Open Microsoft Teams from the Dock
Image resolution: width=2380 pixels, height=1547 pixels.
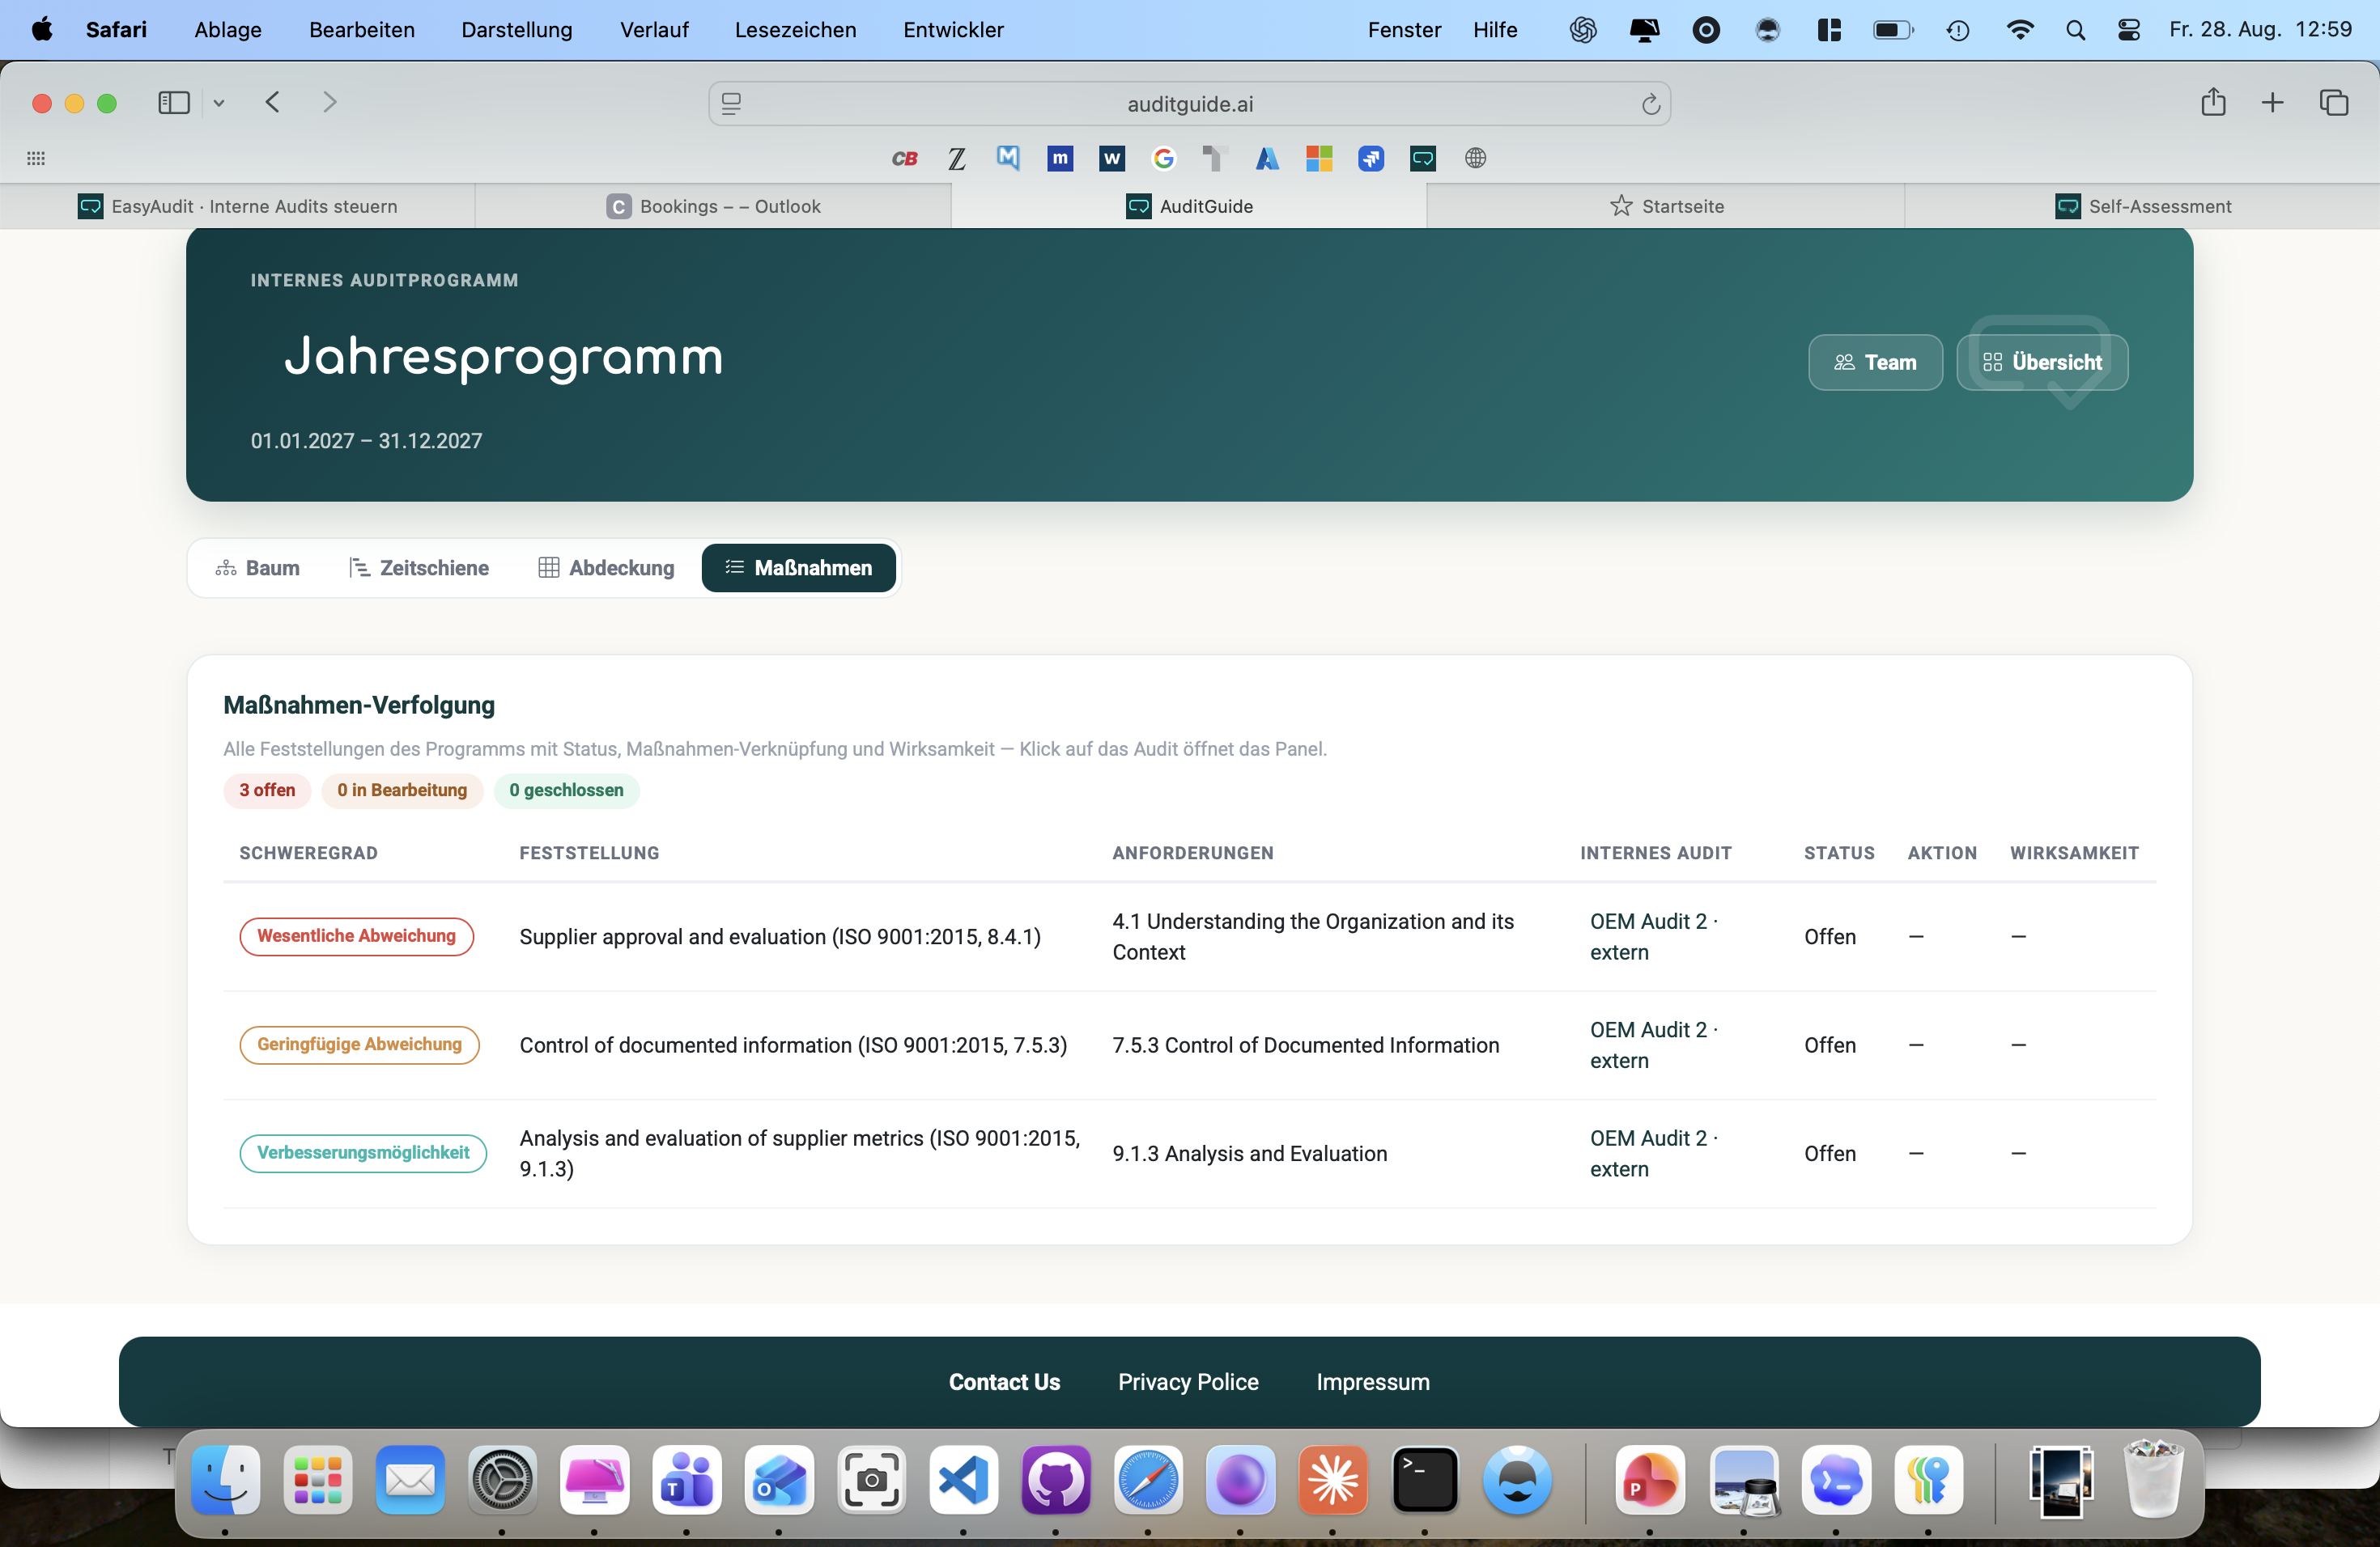[x=686, y=1479]
